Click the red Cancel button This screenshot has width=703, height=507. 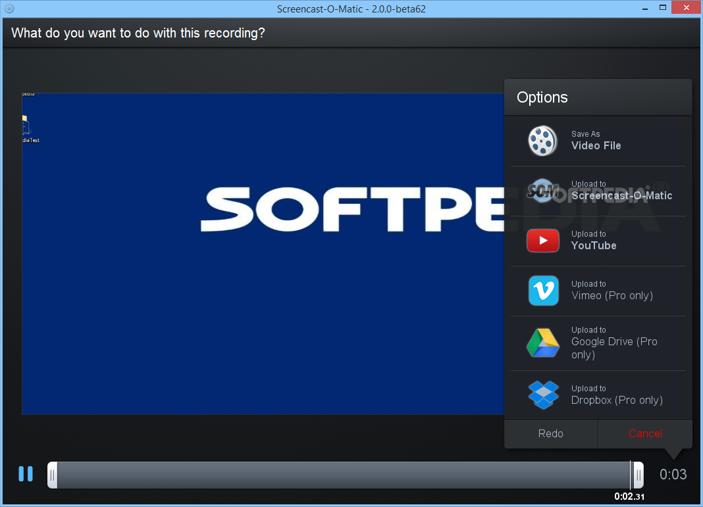pyautogui.click(x=645, y=433)
